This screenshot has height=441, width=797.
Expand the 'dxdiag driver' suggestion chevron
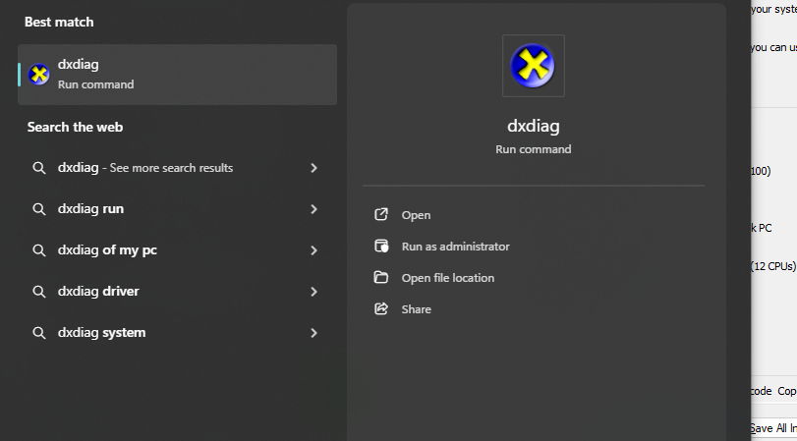coord(313,291)
